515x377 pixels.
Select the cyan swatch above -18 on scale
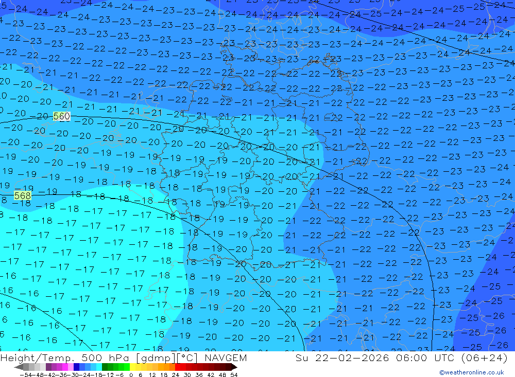99,367
